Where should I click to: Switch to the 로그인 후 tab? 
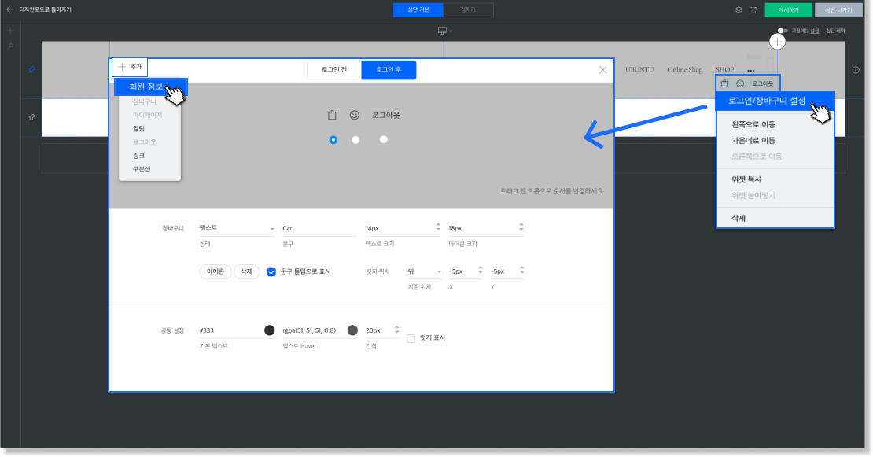pos(389,69)
